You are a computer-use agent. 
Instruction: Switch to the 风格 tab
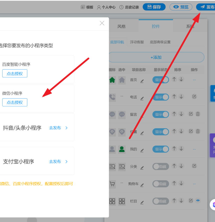tap(121, 26)
